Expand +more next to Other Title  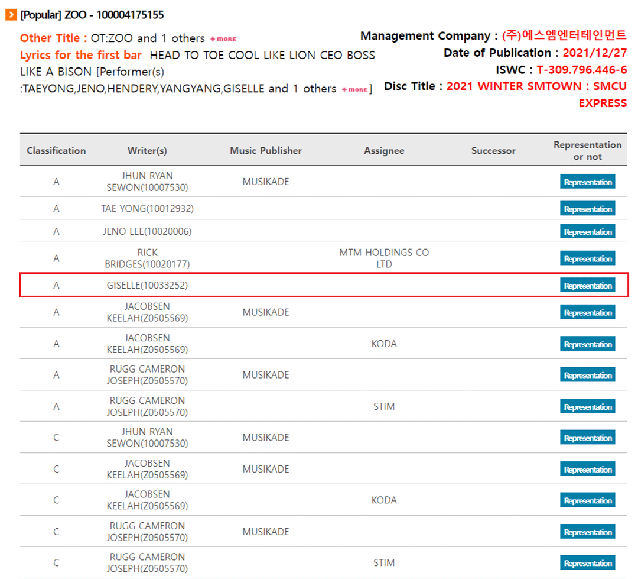223,39
